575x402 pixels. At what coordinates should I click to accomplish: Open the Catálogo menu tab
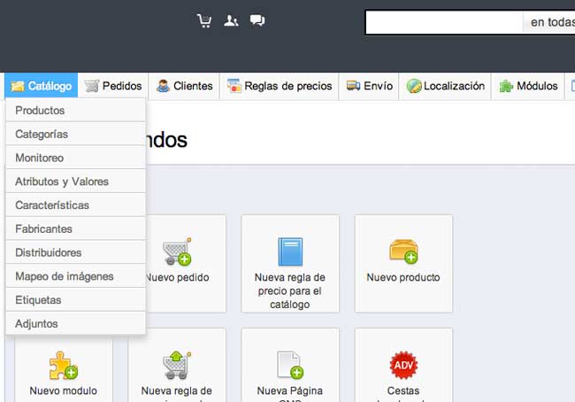41,86
